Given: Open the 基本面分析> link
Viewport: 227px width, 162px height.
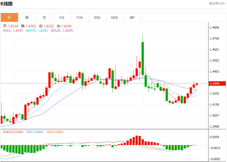Looking at the screenshot, I should (x=217, y=3).
